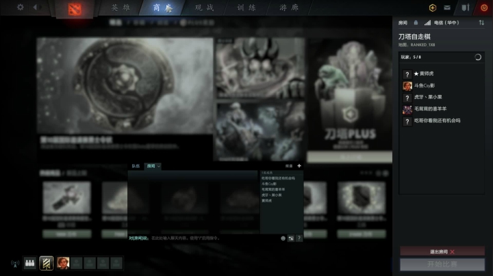The width and height of the screenshot is (493, 276).
Task: Open the Aegis shield featured banner
Action: pos(125,85)
